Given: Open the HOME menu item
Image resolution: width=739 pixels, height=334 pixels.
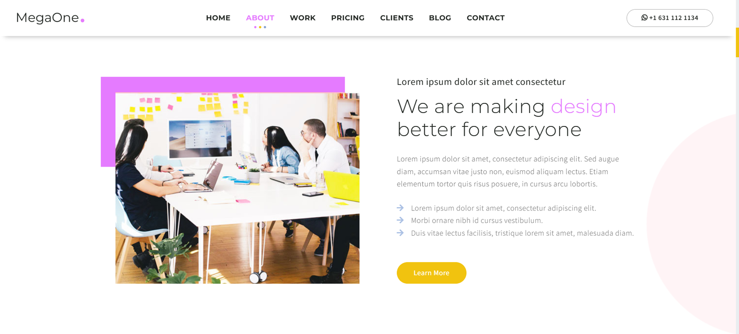Looking at the screenshot, I should [218, 18].
